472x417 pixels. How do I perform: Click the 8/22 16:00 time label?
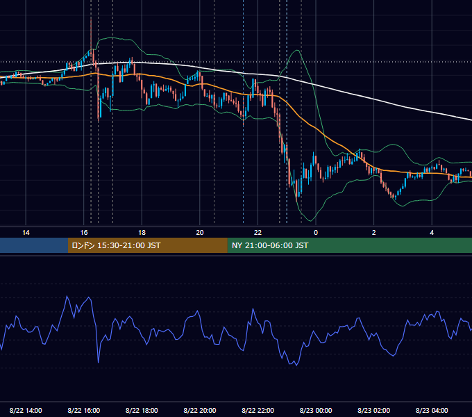click(84, 410)
